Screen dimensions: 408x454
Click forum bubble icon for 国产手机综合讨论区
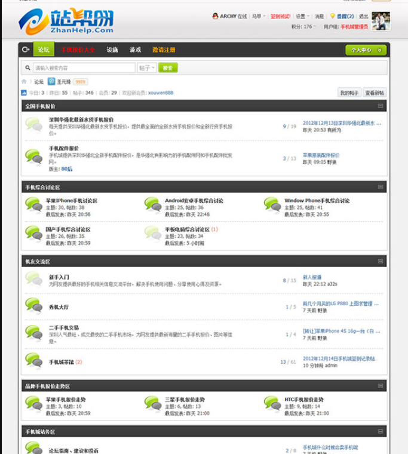(34, 234)
